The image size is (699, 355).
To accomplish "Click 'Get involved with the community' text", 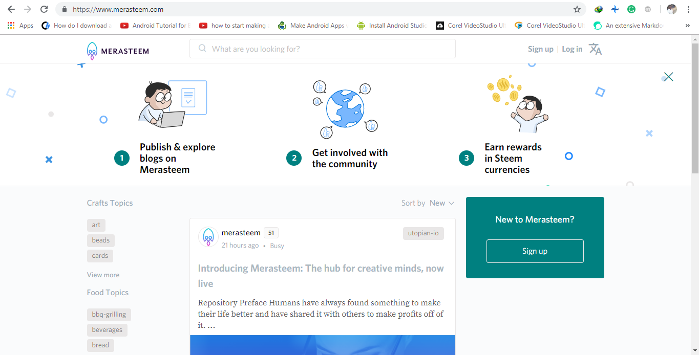I will (350, 158).
